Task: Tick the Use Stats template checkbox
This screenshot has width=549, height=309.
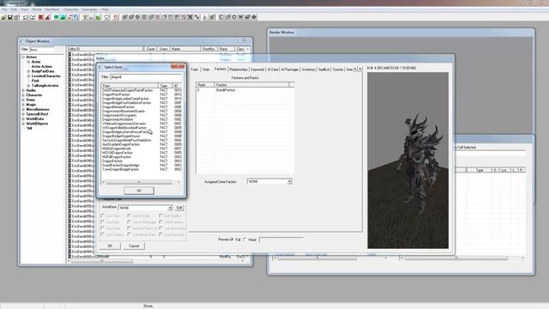Action: coord(103,222)
